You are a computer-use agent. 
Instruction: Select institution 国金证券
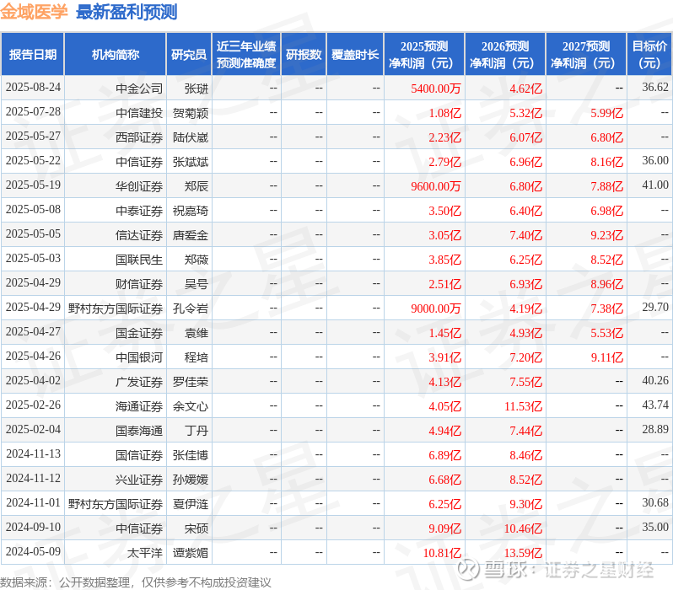pos(139,333)
